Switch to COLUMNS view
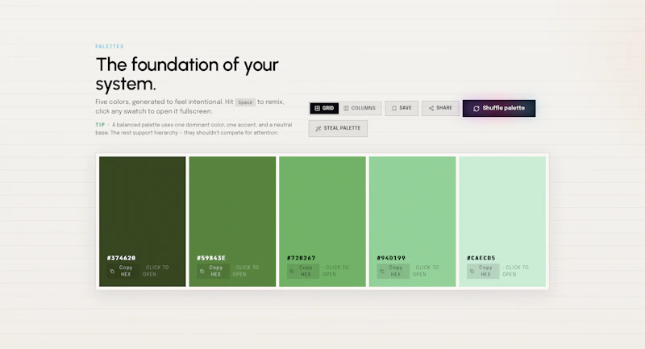This screenshot has height=349, width=645. pyautogui.click(x=360, y=108)
